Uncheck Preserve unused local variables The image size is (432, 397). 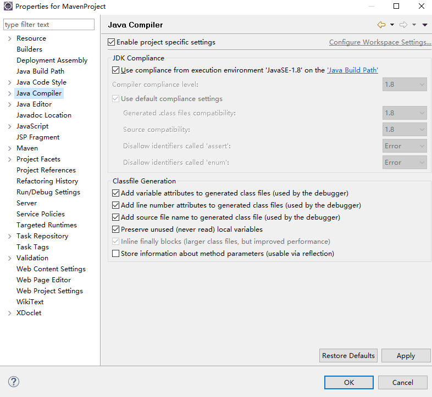click(x=116, y=229)
